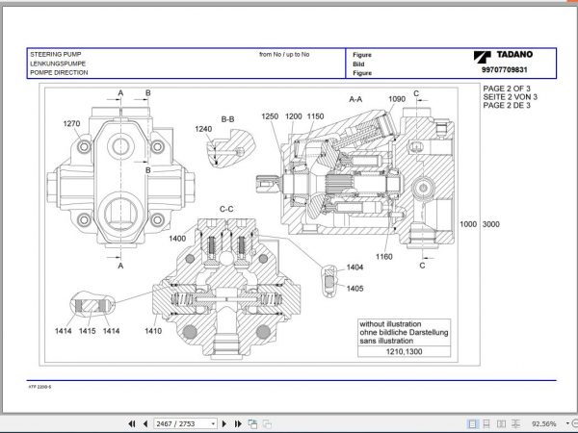This screenshot has height=433, width=578.
Task: Click the previous view icon
Action: point(252,423)
